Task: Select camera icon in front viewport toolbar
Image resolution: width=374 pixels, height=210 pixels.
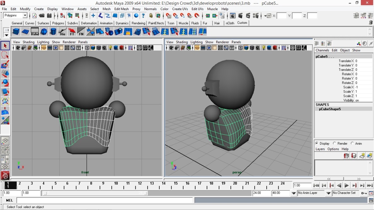Action: click(18, 48)
